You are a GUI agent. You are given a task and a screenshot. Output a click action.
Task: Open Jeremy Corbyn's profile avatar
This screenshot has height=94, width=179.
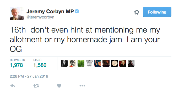point(17,14)
